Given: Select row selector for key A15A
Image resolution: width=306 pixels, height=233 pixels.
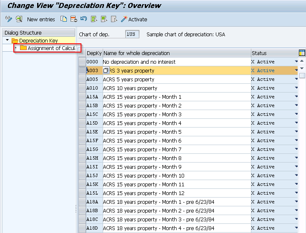Looking at the screenshot, I should (82, 97).
